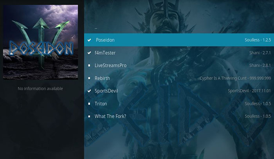Click the 'Shani - 2.7.1' version label
Image resolution: width=274 pixels, height=159 pixels.
[260, 53]
